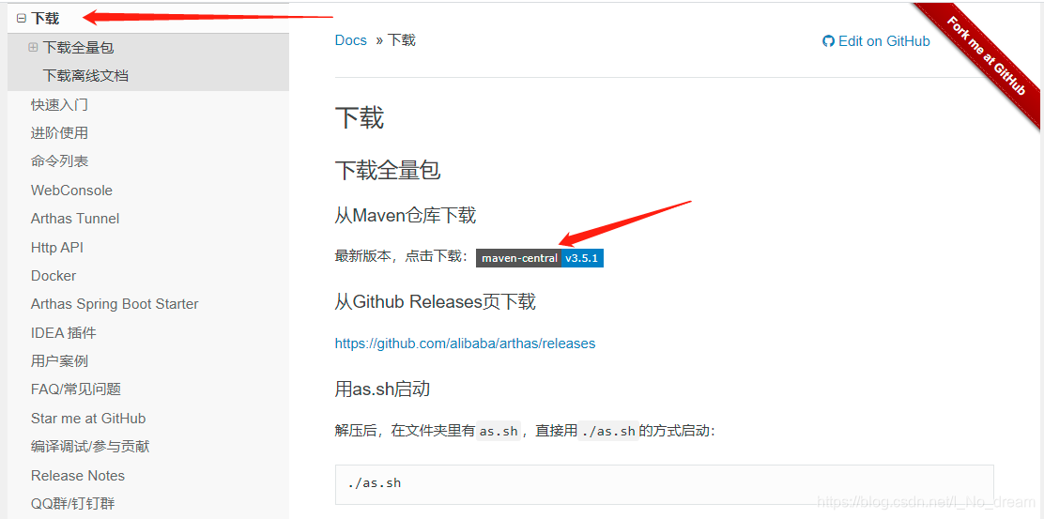Screen dimensions: 1044x519
Task: Click the maven-central v3.5.1 download badge
Action: click(539, 258)
